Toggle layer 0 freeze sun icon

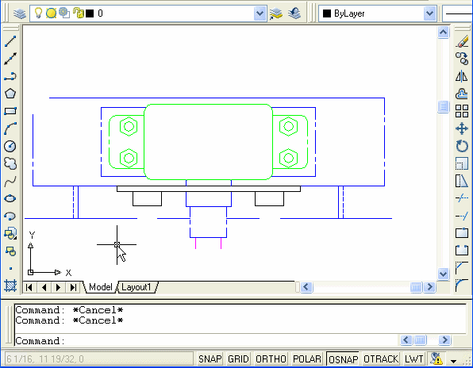[51, 13]
